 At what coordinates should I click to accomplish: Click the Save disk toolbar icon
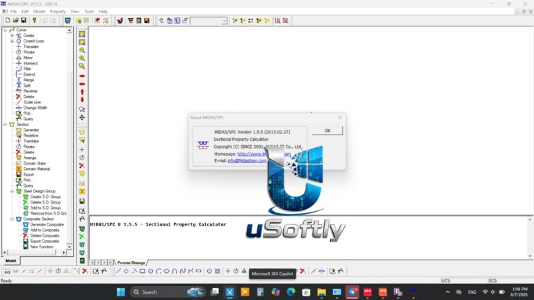pos(24,20)
